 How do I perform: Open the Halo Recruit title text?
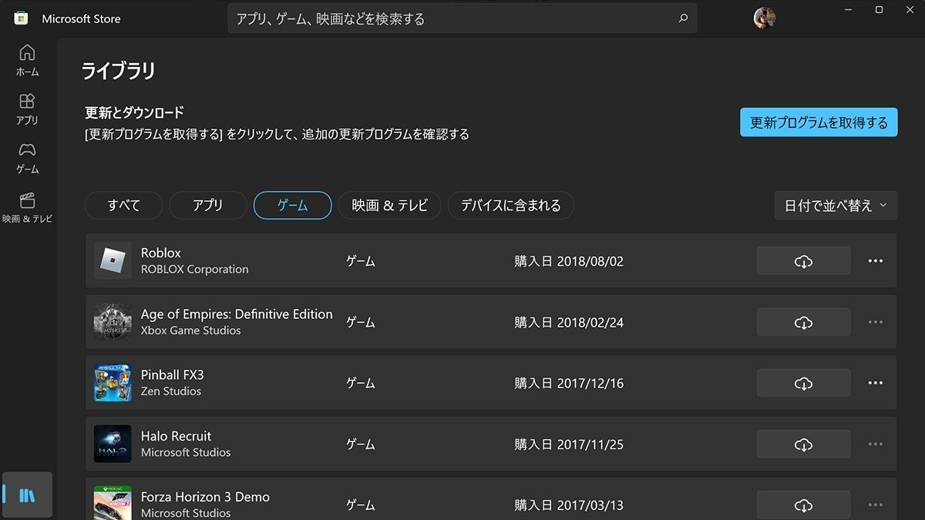pyautogui.click(x=176, y=436)
